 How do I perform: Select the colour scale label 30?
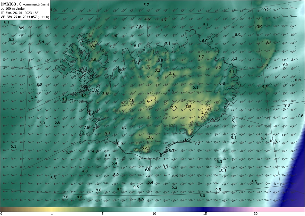256,214
